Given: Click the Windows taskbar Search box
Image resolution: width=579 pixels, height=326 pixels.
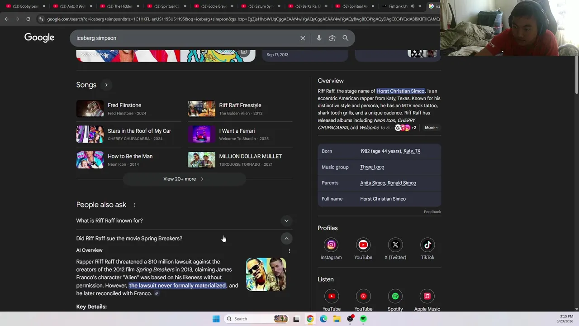Looking at the screenshot, I should click(x=255, y=319).
